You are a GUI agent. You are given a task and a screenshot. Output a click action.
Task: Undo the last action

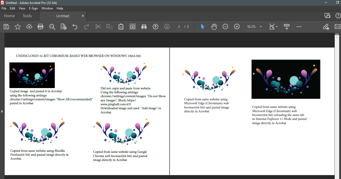[75, 26]
